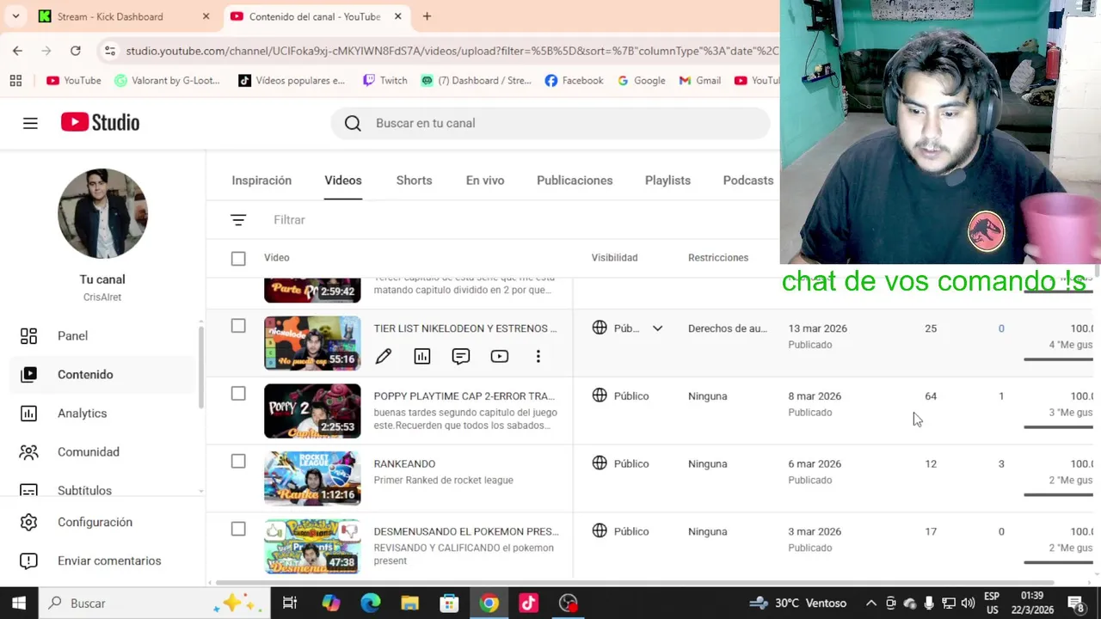1101x619 pixels.
Task: Click RANKEANDO video title
Action: tap(404, 464)
